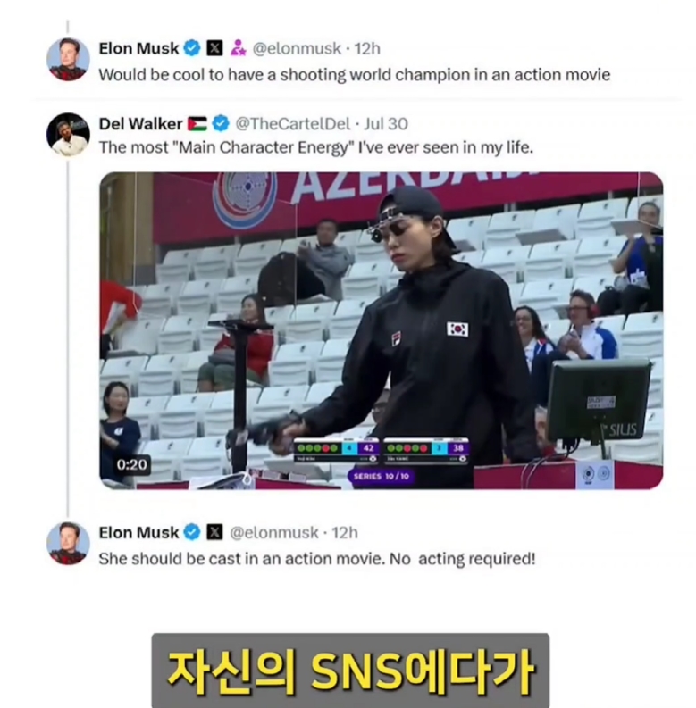Click Elon Musk name on bottom reply
696x708 pixels.
(x=138, y=532)
